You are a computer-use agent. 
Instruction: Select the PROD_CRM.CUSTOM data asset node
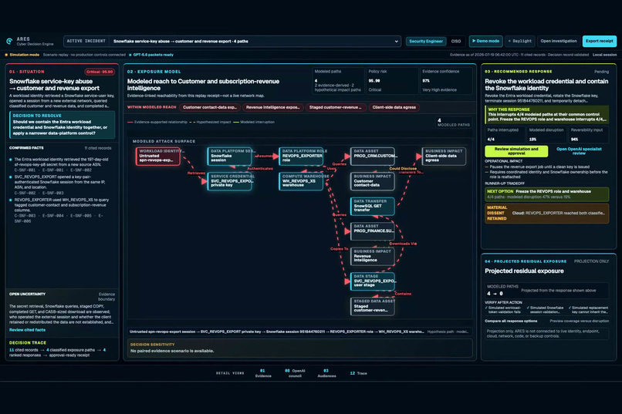pyautogui.click(x=373, y=156)
